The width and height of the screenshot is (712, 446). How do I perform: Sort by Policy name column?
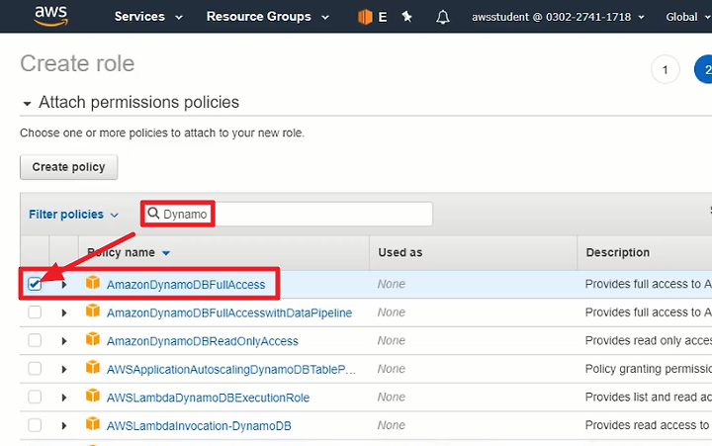tap(128, 252)
